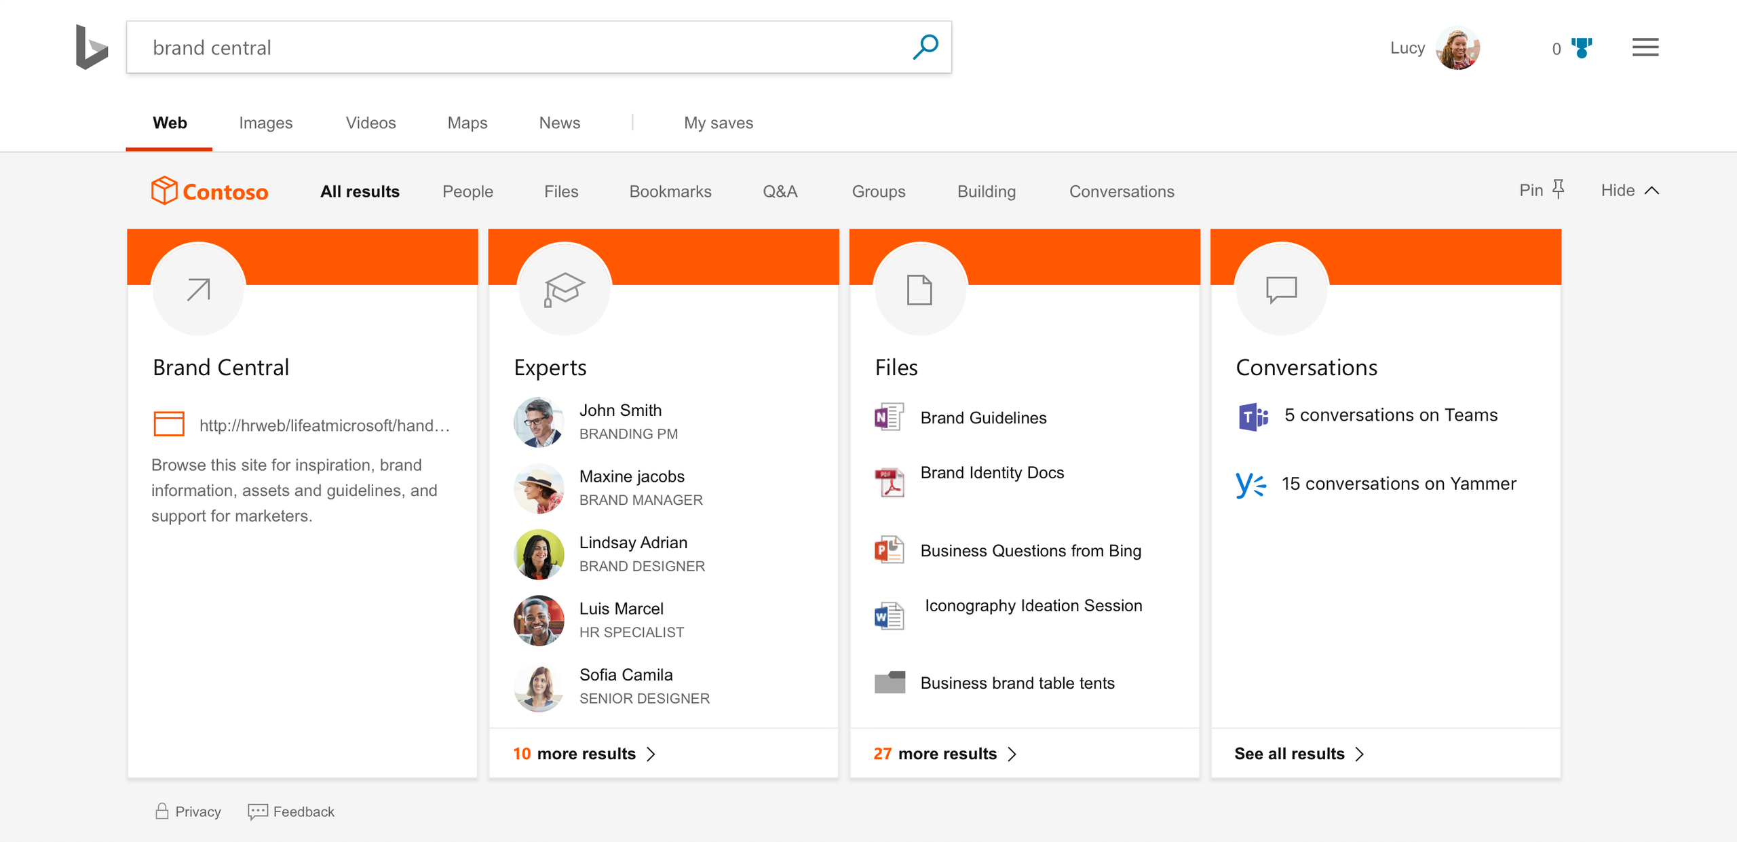Viewport: 1737px width, 842px height.
Task: Expand 27 more results in Files
Action: 945,753
